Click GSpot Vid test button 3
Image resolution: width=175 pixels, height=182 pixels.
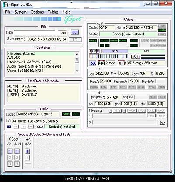pos(10,164)
